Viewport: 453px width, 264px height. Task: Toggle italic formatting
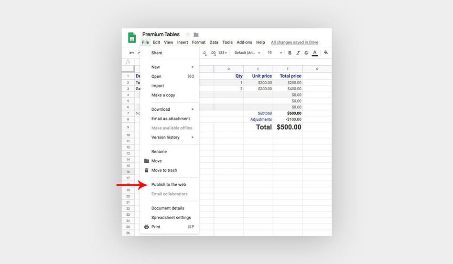coord(298,53)
